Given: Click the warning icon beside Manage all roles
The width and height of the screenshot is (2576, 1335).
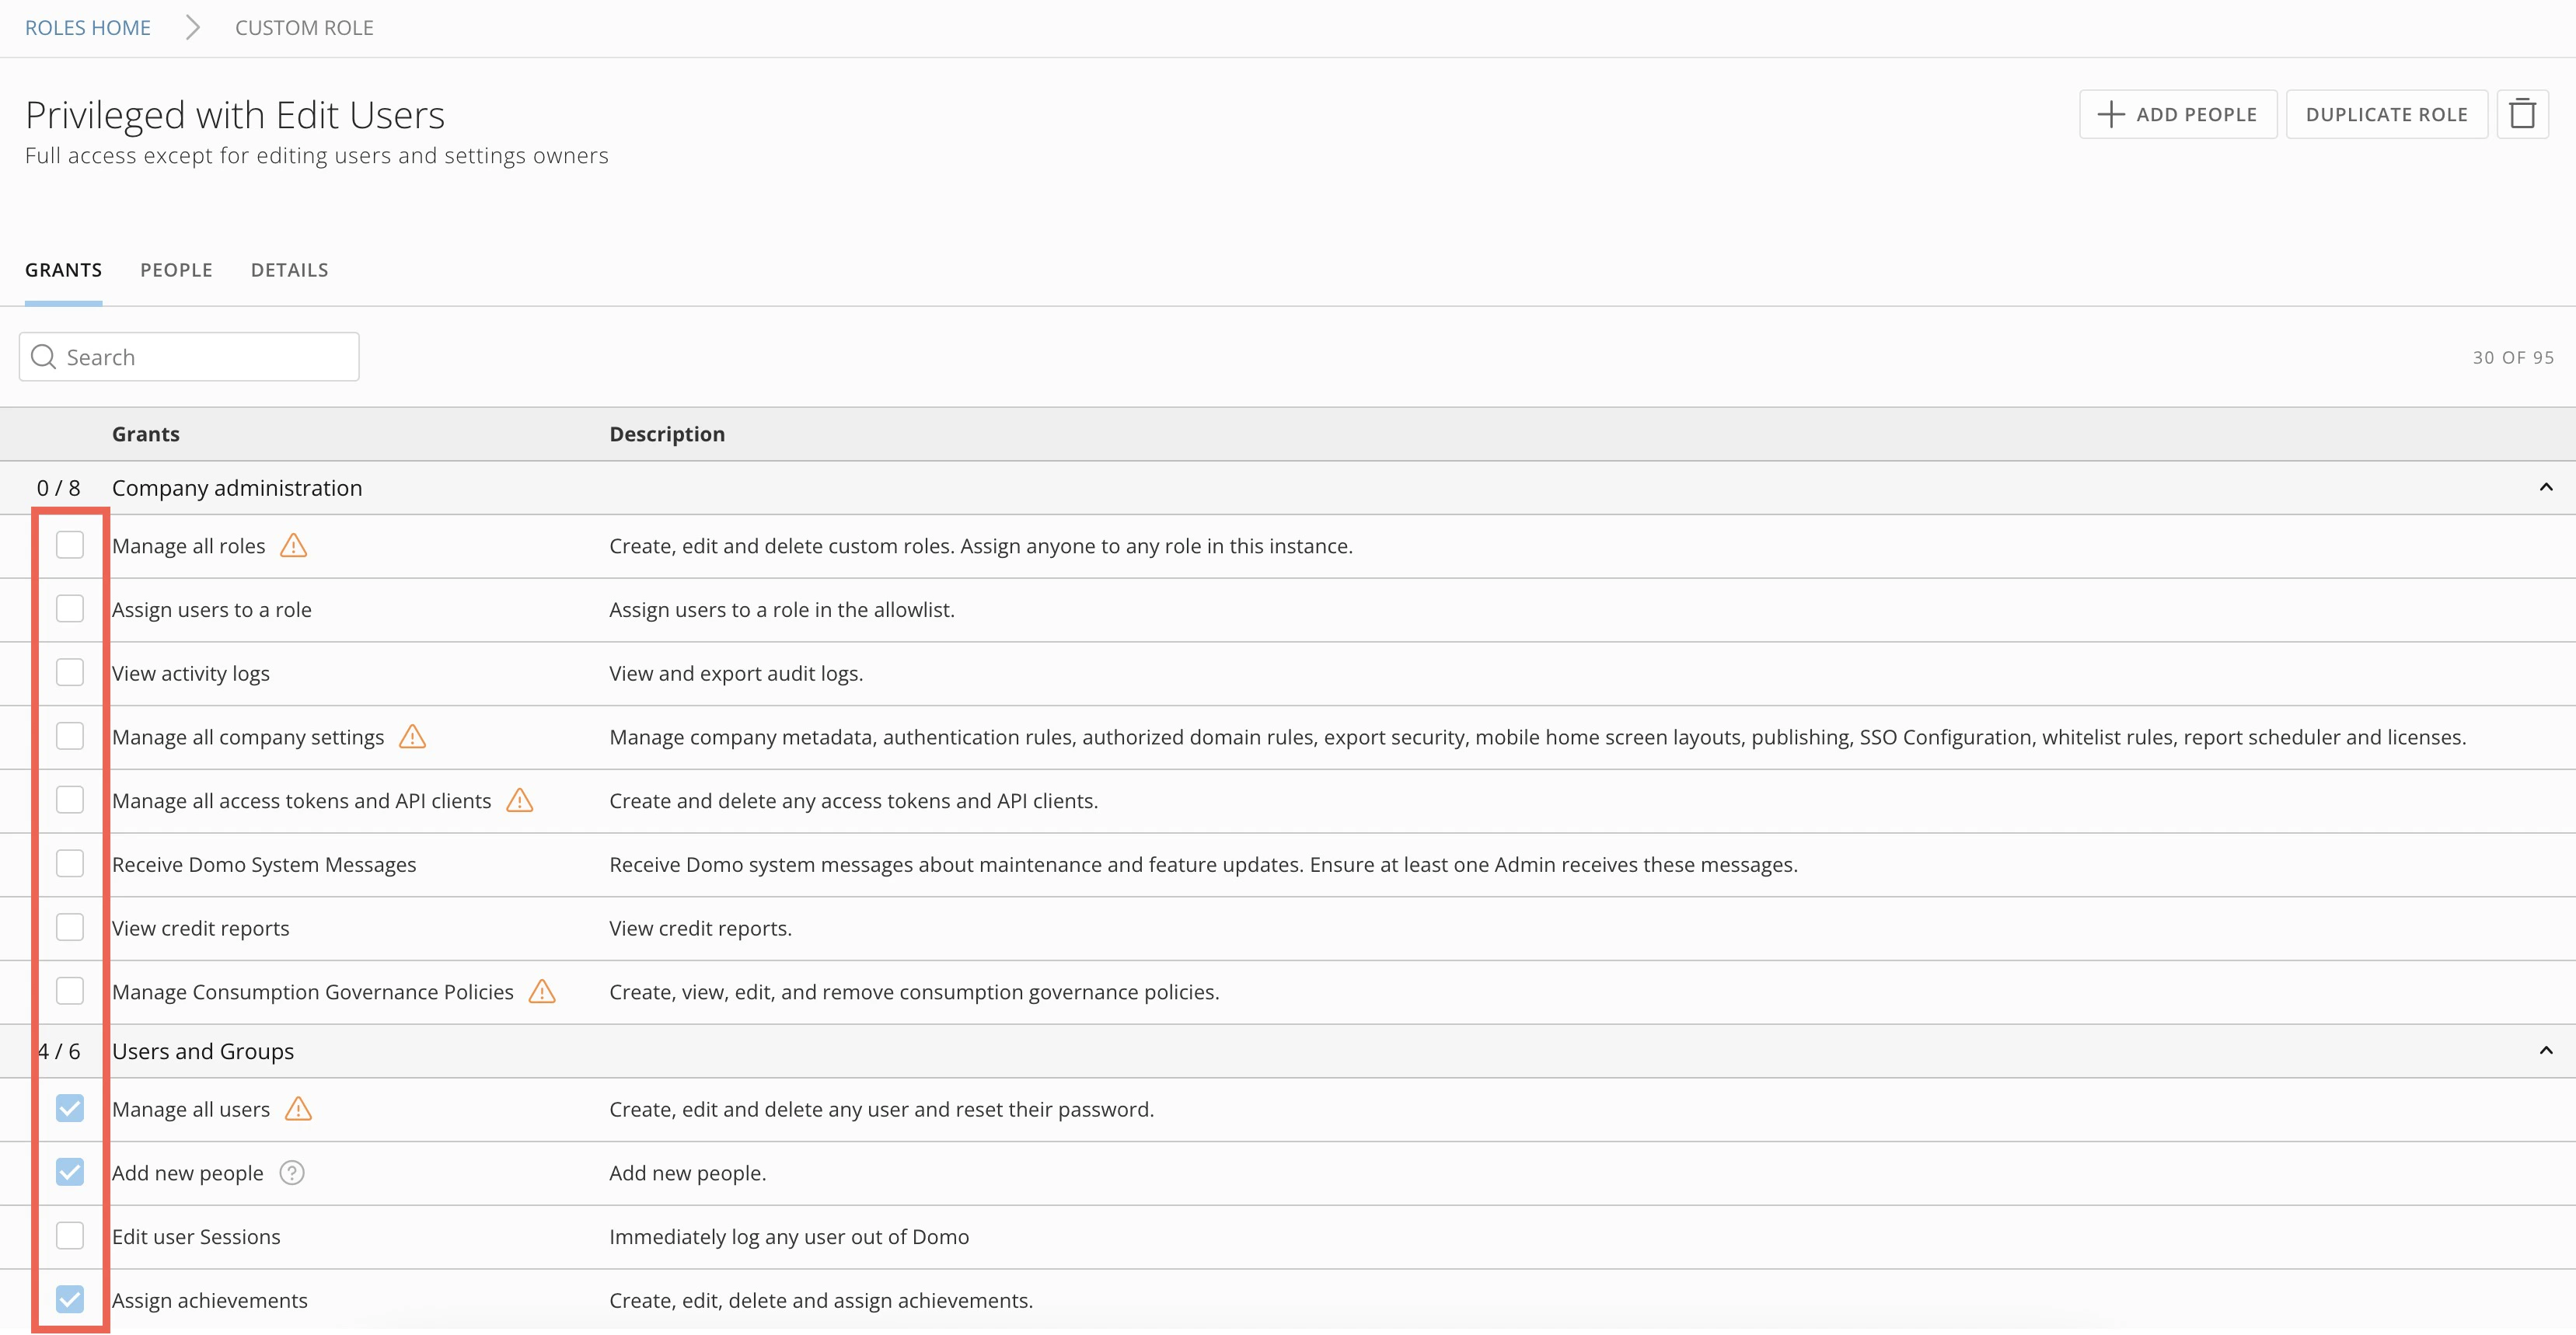Looking at the screenshot, I should tap(293, 546).
